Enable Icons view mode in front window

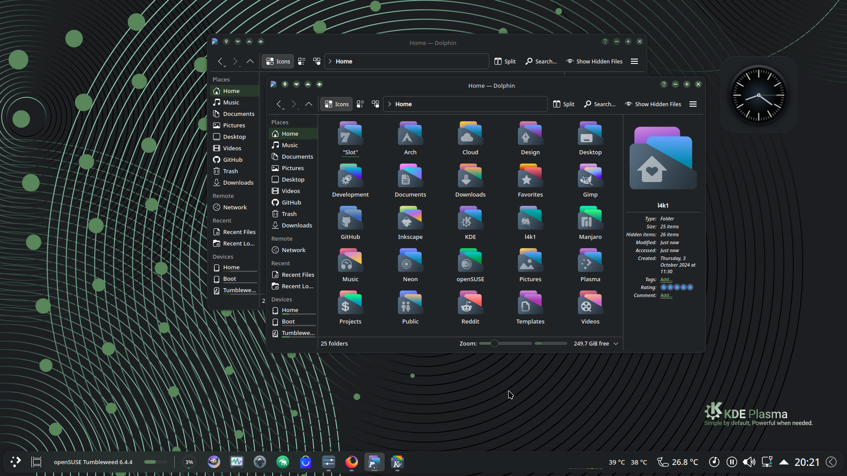tap(337, 104)
